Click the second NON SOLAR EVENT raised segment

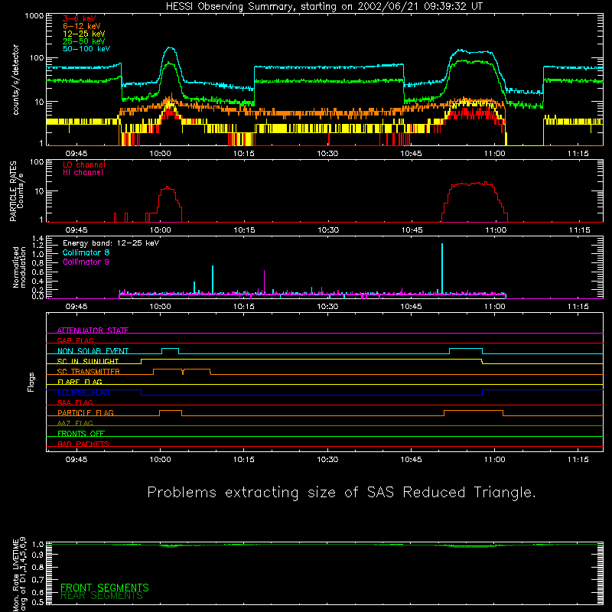466,349
